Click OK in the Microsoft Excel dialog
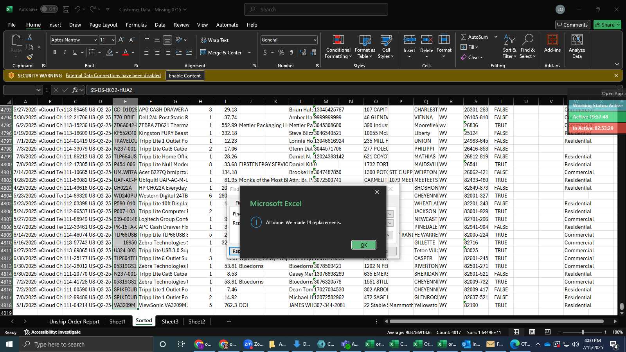Screen dimensions: 626x352 (364, 245)
